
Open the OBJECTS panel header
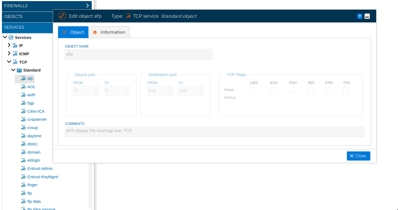tap(28, 17)
